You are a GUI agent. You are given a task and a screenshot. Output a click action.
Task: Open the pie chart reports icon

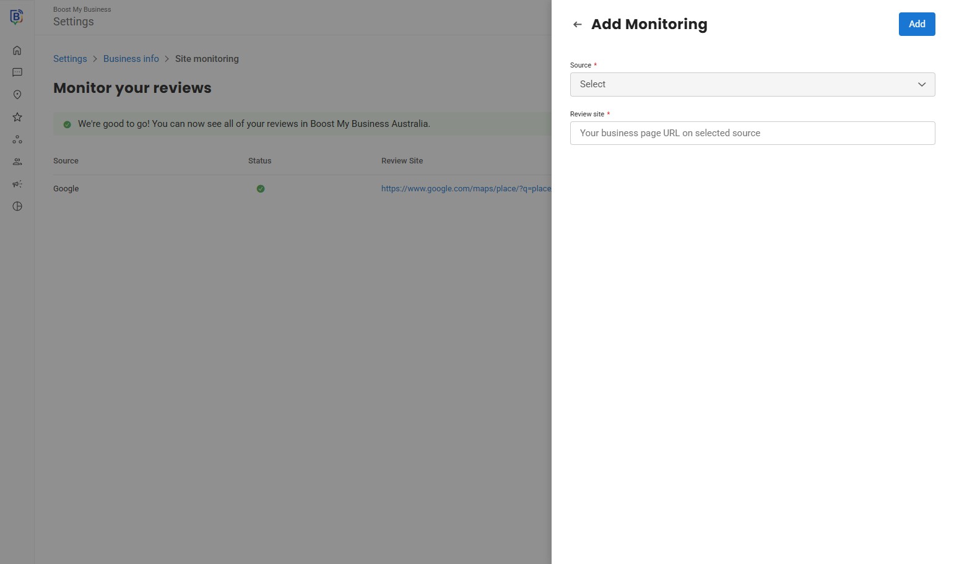pos(17,206)
